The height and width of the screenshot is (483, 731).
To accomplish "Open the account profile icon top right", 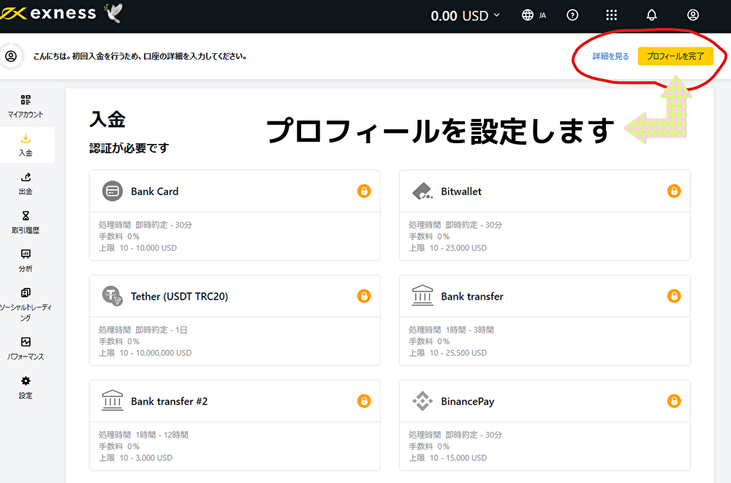I will tap(692, 15).
